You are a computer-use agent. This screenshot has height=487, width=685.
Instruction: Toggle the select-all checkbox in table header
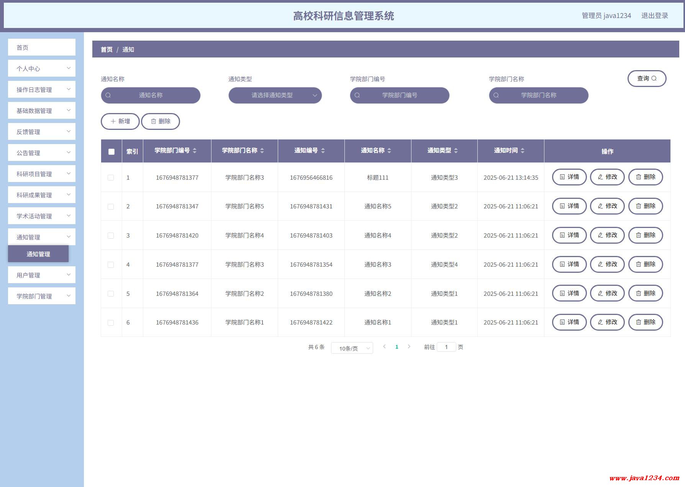[x=111, y=151]
